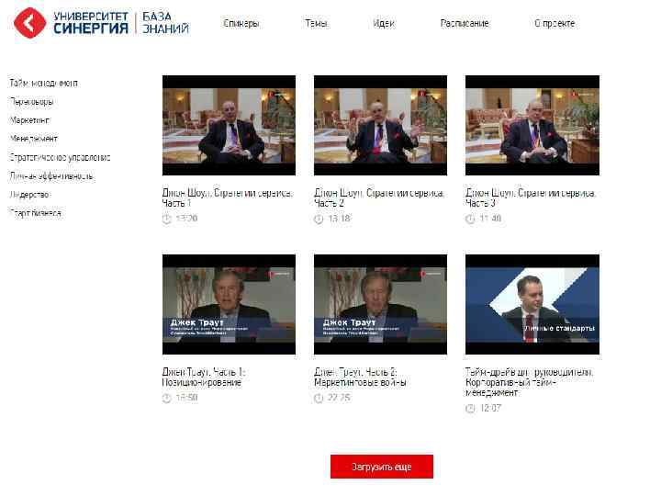Click the red Загрузить еще button
The image size is (661, 496).
pos(382,467)
